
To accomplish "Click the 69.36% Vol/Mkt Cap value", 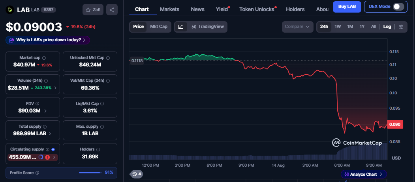I will tap(90, 88).
